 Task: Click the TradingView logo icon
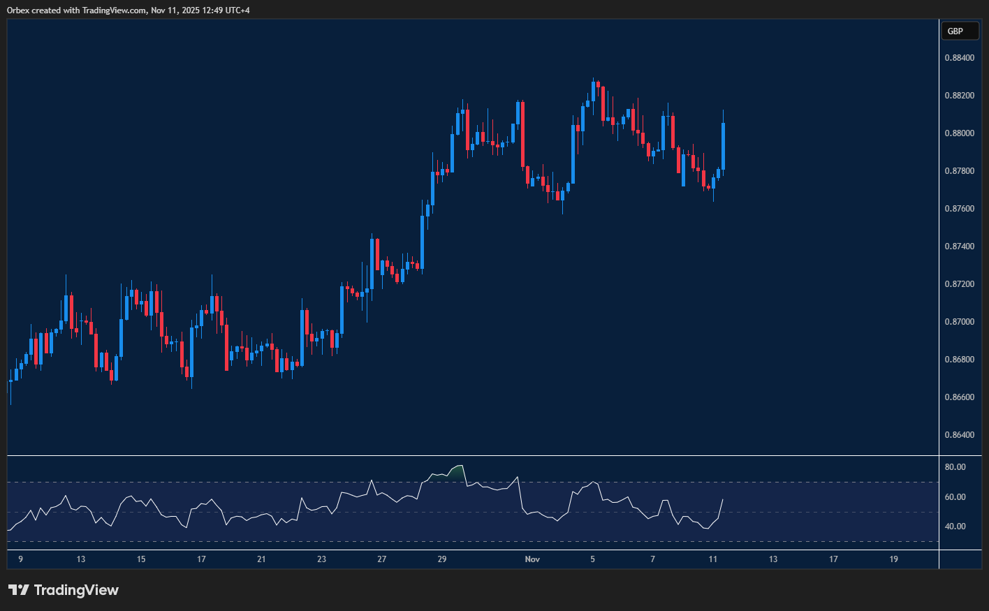pos(19,590)
